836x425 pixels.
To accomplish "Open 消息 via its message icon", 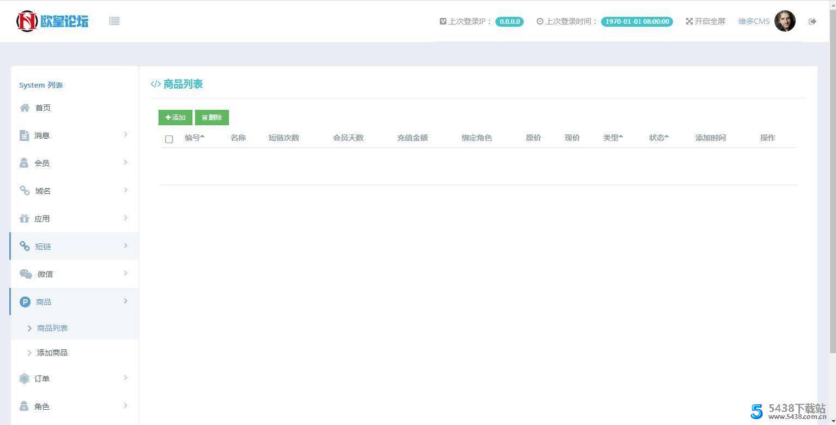I will 25,135.
